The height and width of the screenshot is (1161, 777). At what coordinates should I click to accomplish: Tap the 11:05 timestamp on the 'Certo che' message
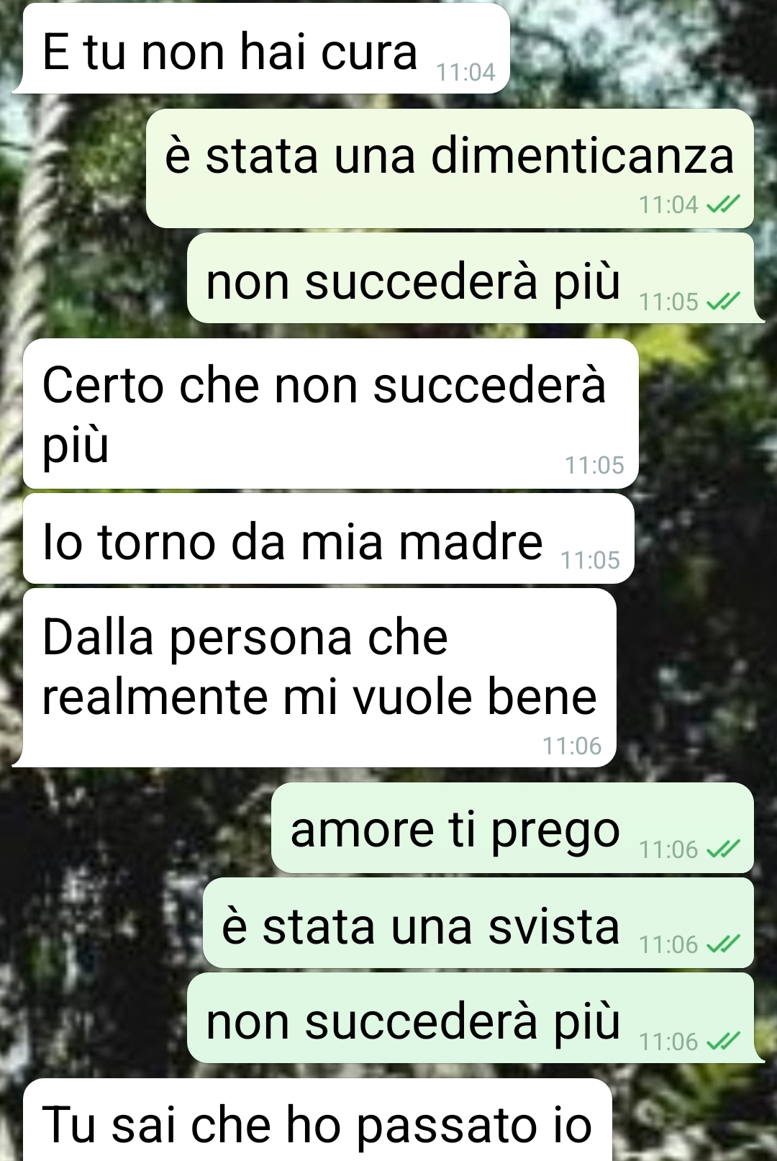coord(594,465)
